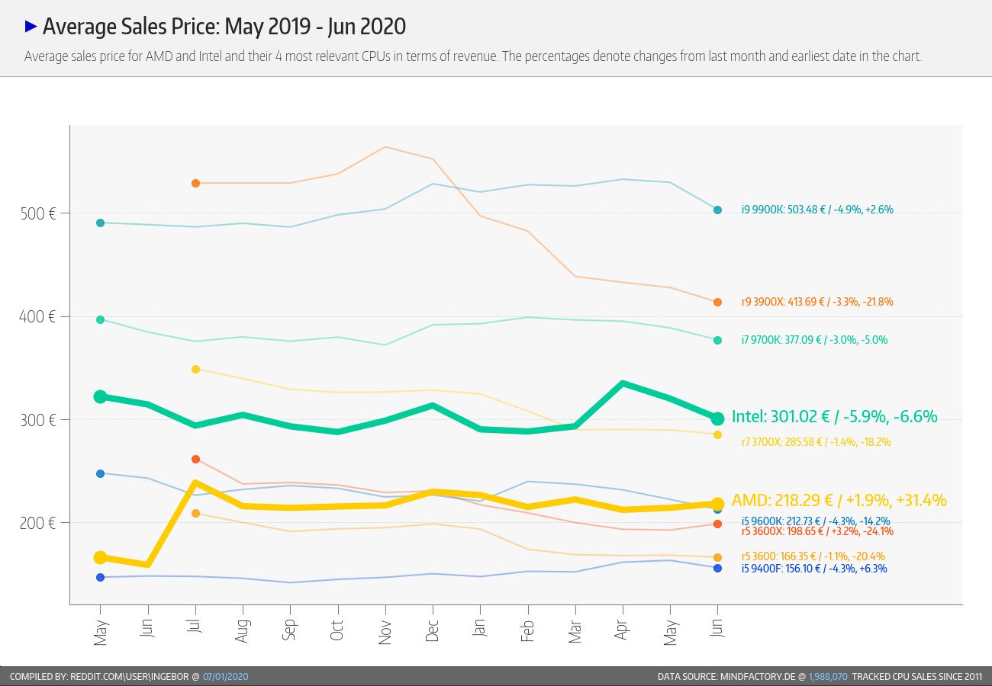Select the r7 3700X July starting marker

click(x=195, y=369)
